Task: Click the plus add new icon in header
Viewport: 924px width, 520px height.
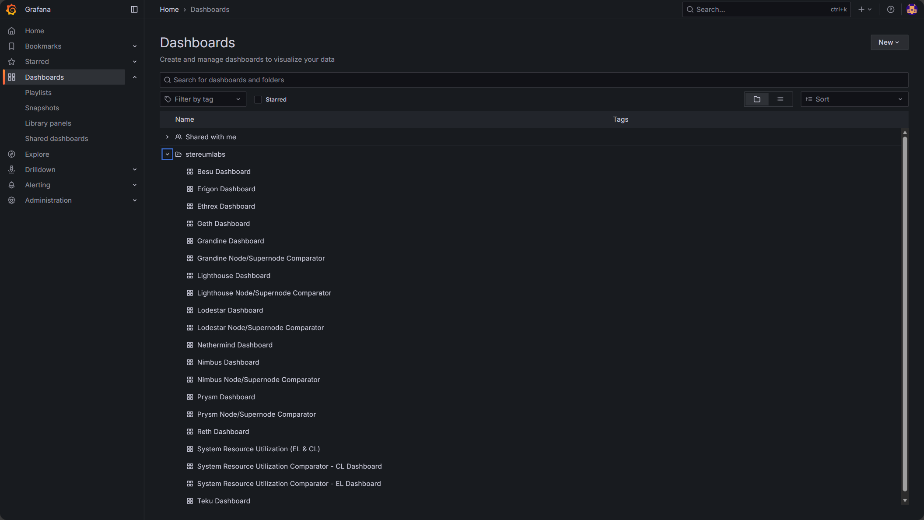Action: (x=861, y=9)
